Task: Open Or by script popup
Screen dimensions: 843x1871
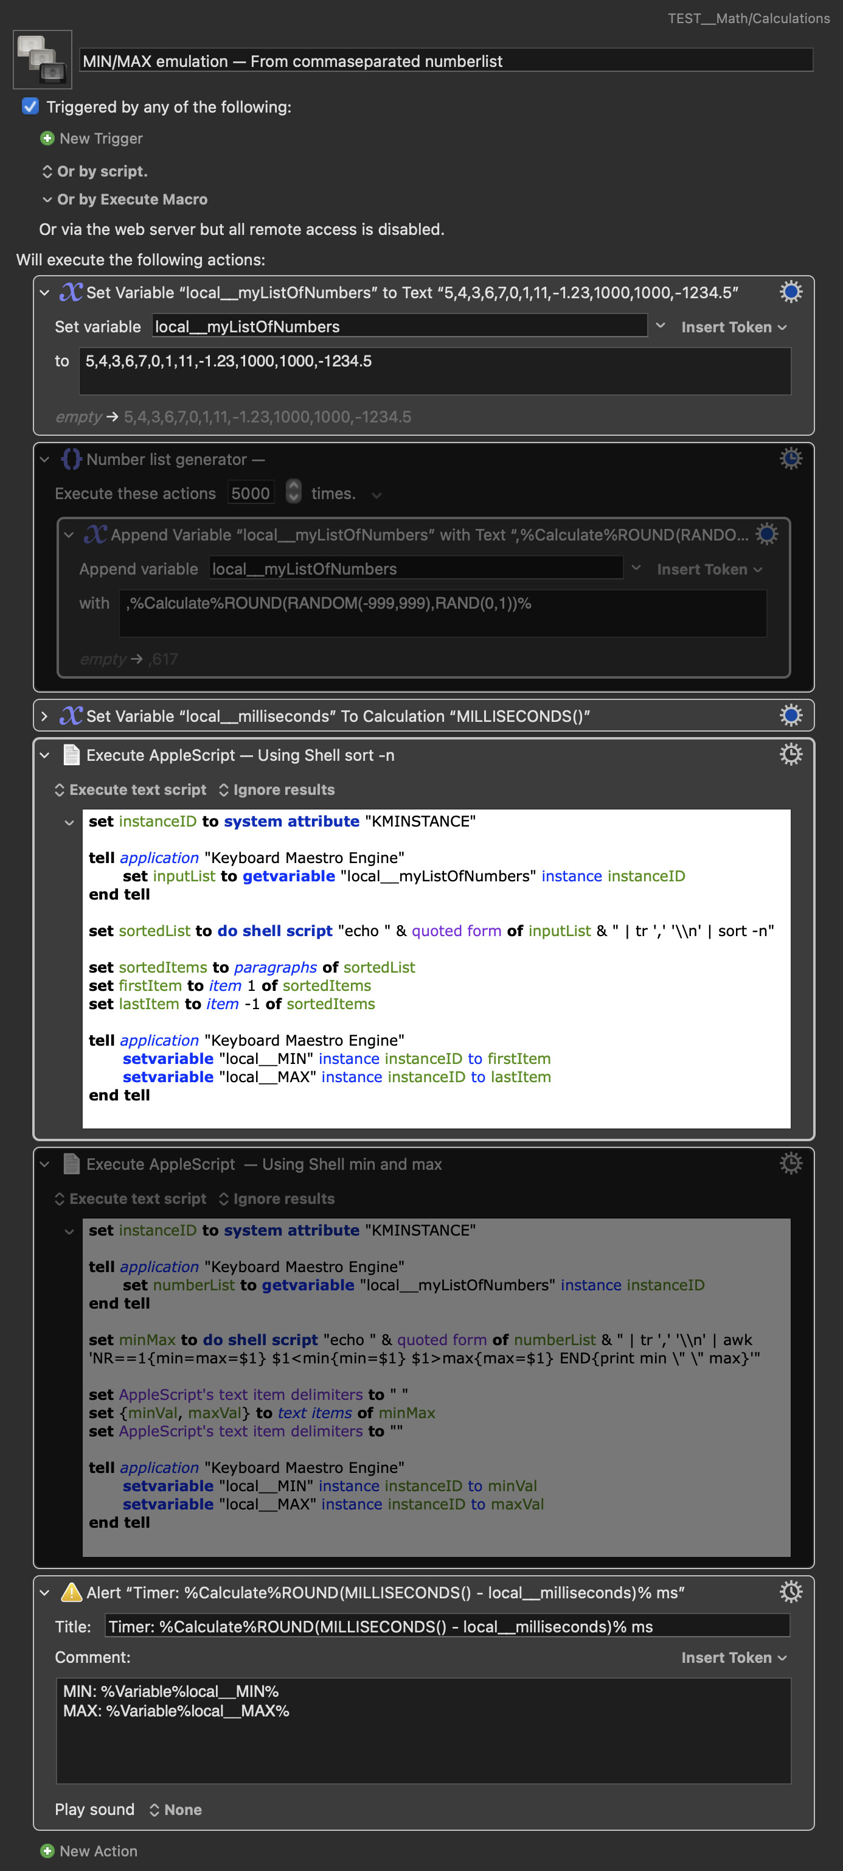Action: pyautogui.click(x=94, y=172)
